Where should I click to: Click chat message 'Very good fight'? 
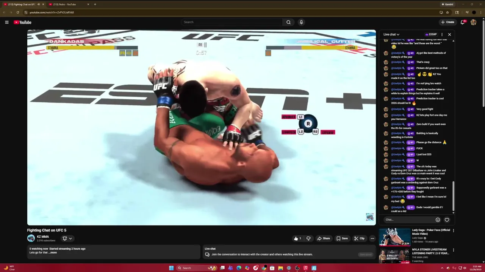424,109
